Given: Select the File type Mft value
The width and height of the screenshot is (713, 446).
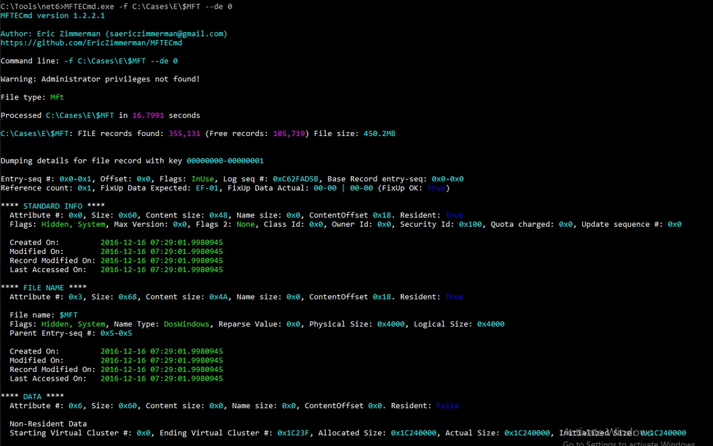Looking at the screenshot, I should 57,97.
